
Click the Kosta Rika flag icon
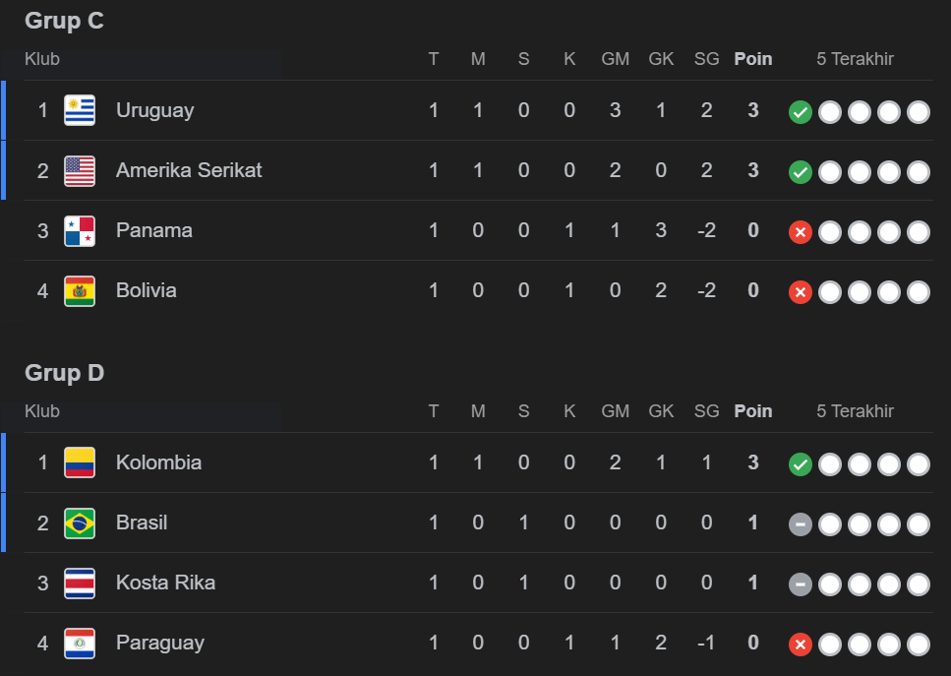pyautogui.click(x=80, y=583)
